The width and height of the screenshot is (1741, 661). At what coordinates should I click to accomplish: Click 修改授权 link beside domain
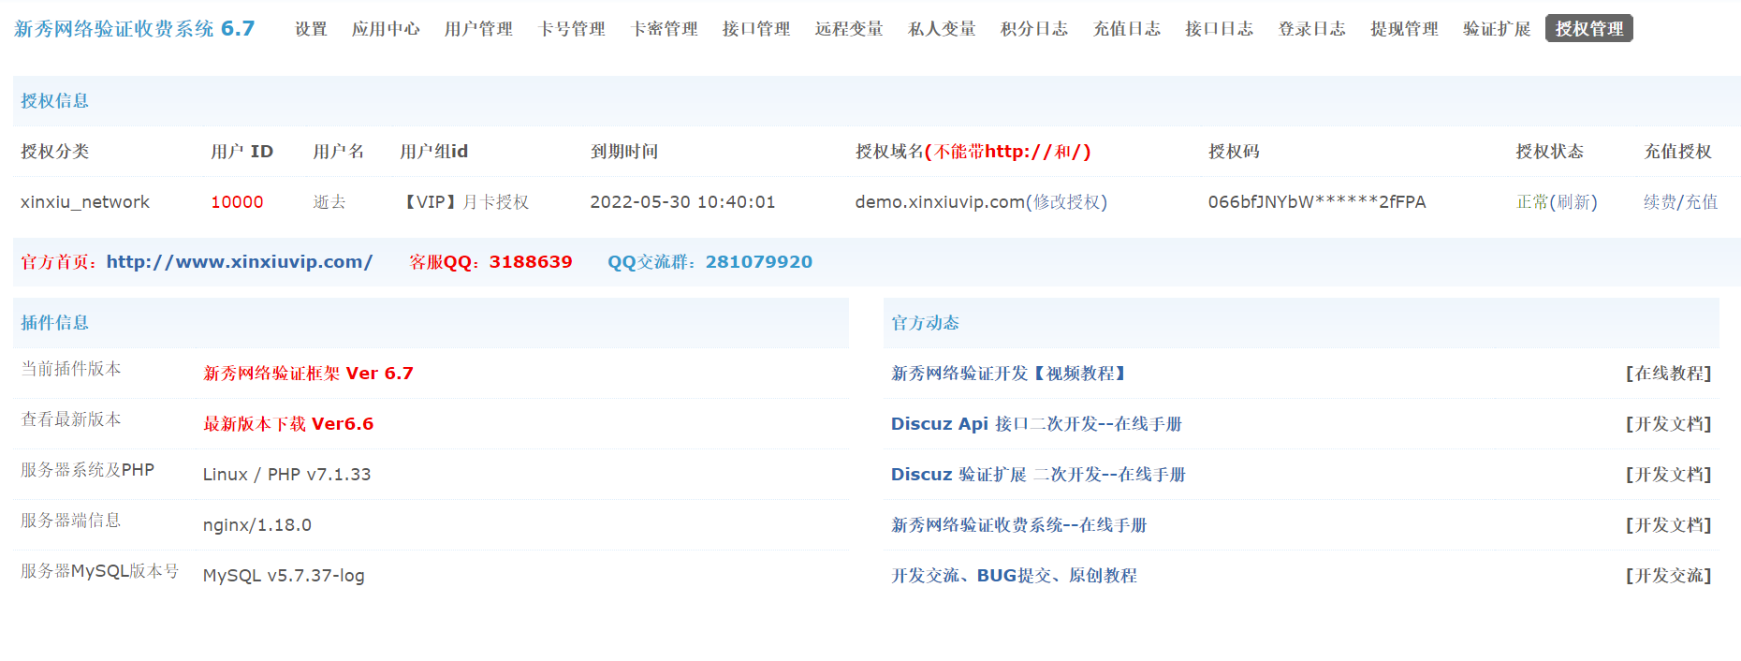point(1066,202)
